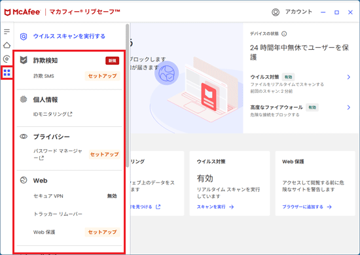This screenshot has height=255, width=360.
Task: Click the Web section clock-globe icon
Action: coord(24,180)
